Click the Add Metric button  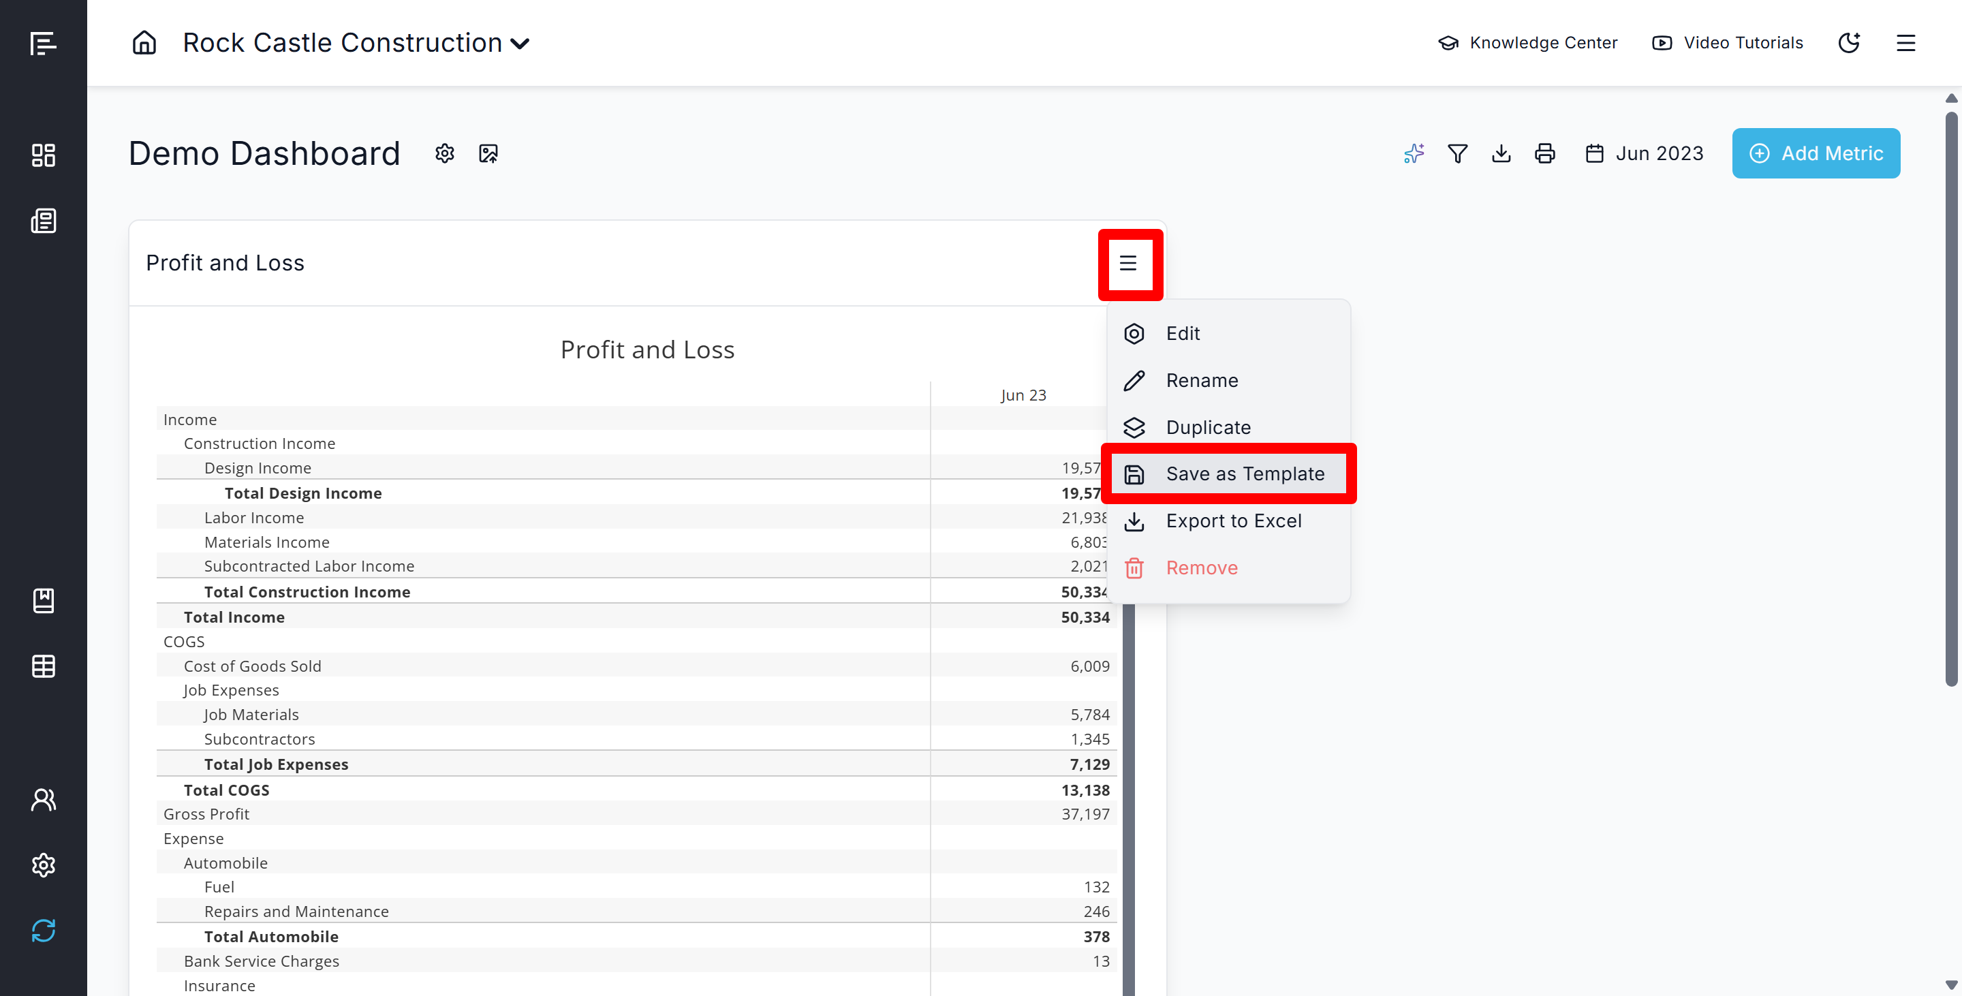(1816, 153)
